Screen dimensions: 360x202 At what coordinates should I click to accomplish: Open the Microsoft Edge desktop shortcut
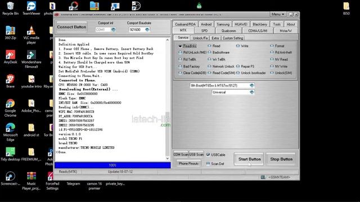point(10,132)
